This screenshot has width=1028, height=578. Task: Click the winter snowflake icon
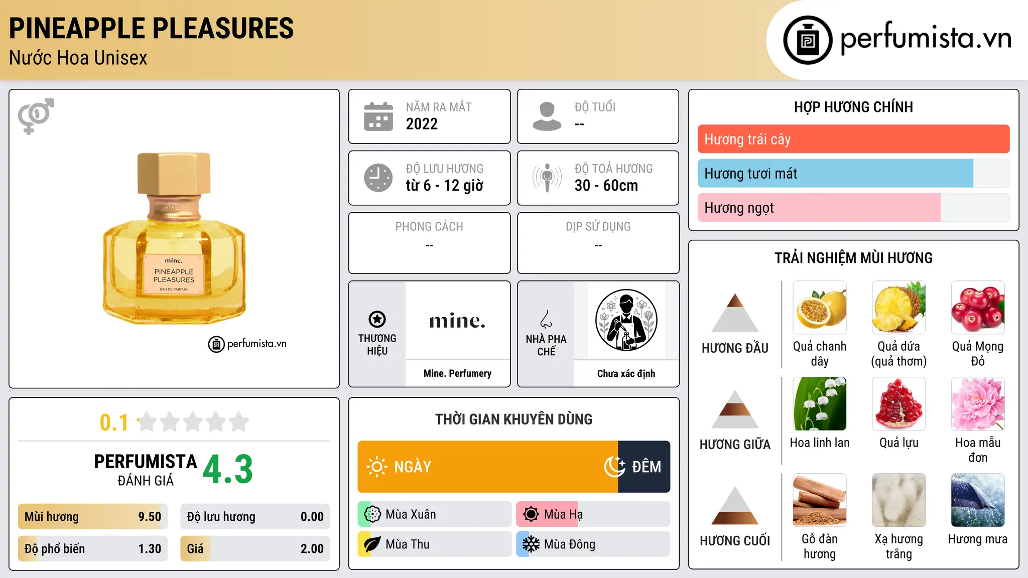coord(531,544)
